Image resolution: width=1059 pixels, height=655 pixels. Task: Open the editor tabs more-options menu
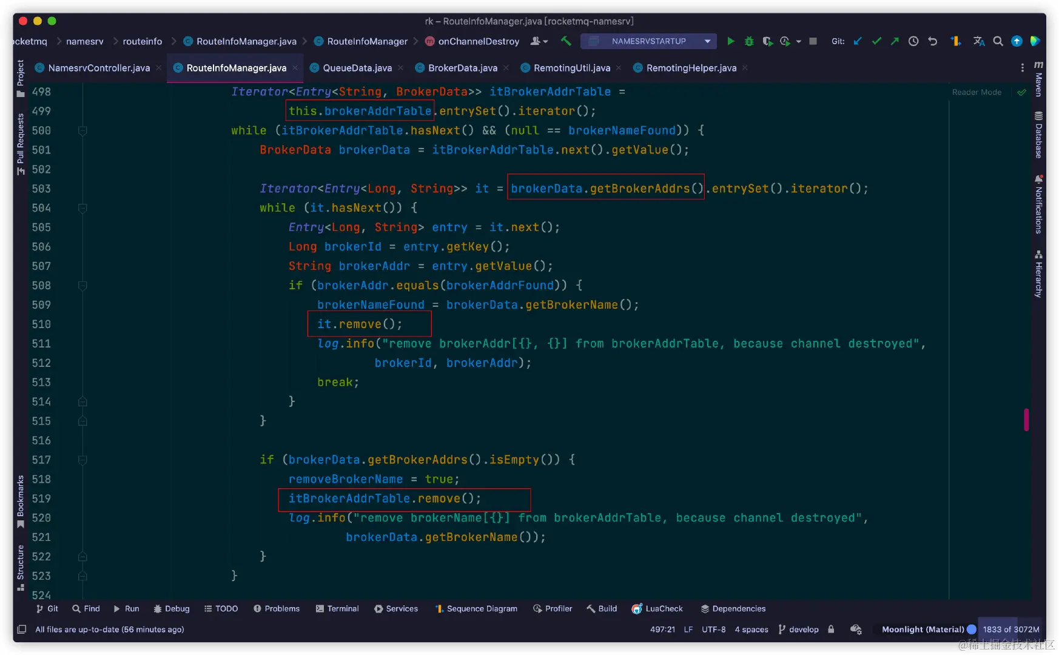1023,68
